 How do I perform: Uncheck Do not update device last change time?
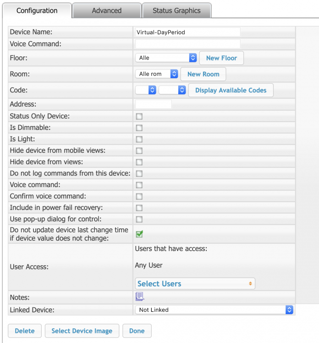(x=139, y=234)
